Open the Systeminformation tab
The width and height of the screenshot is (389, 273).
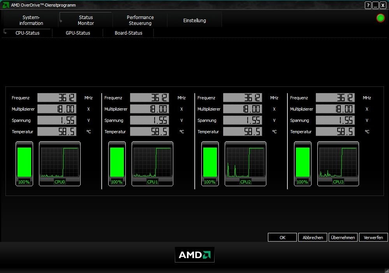pos(31,20)
